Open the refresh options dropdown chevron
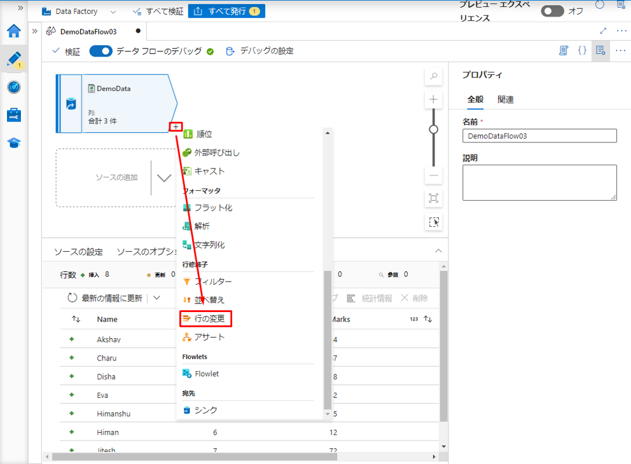 click(x=157, y=298)
